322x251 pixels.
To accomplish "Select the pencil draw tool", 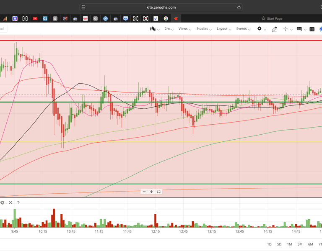I will point(274,29).
